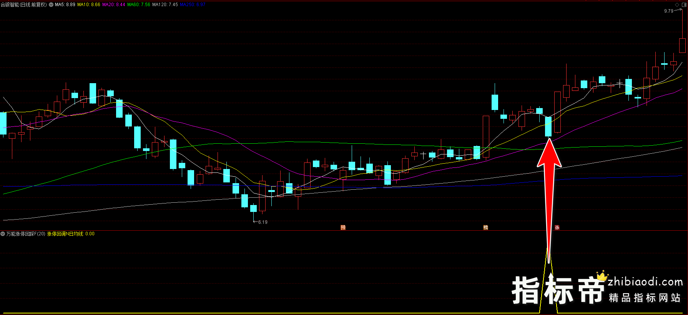Click the 合锻智能(日线 前复权) chart title

pos(24,5)
